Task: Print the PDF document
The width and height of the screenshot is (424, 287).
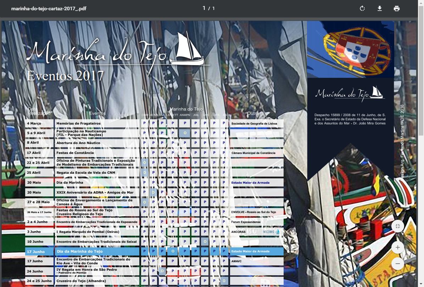Action: (397, 8)
